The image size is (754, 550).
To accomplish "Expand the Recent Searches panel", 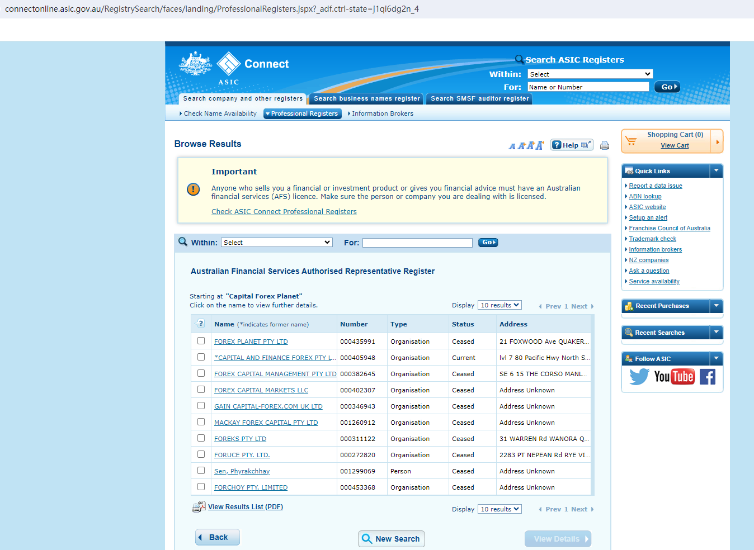I will coord(716,332).
